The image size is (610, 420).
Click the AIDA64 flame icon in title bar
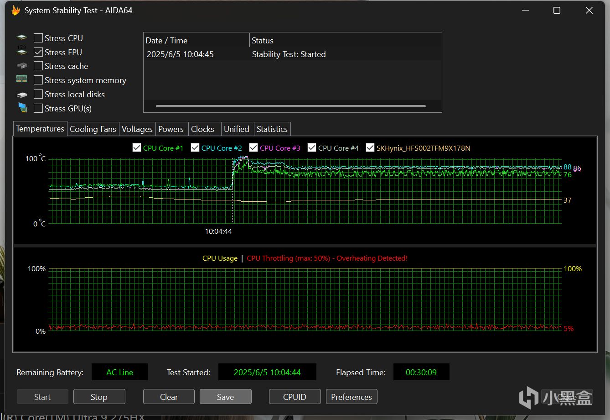[x=16, y=10]
